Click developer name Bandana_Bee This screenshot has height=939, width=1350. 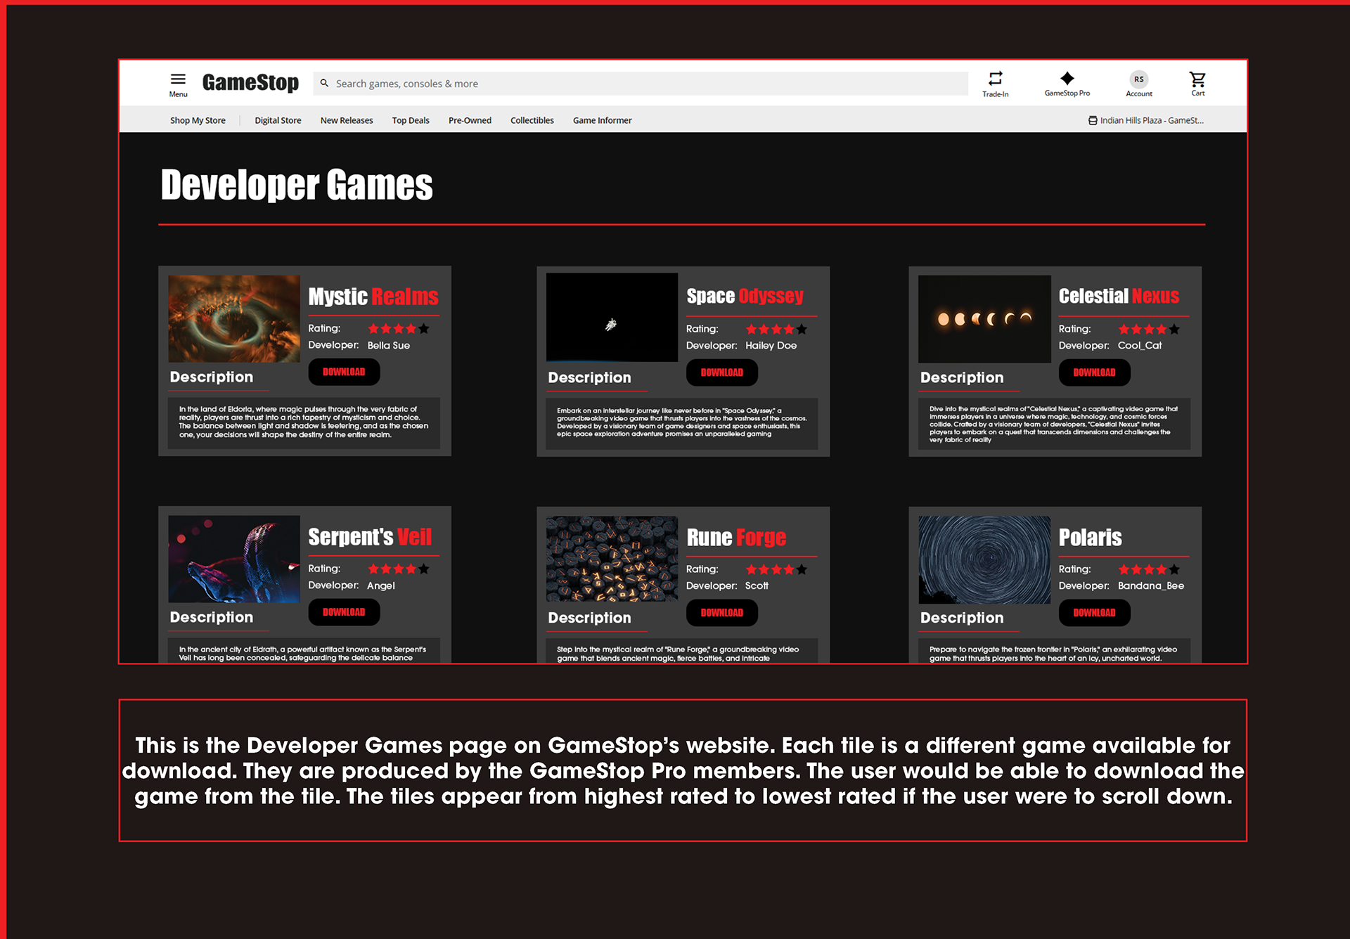point(1151,585)
